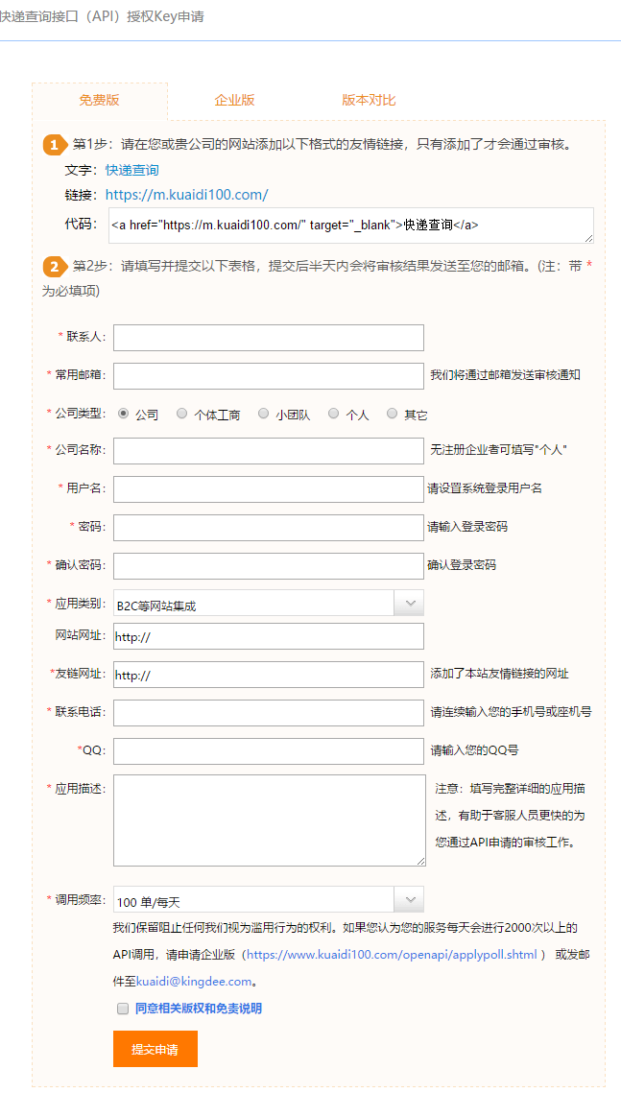Open the 应用类别 dropdown arrow
This screenshot has height=1093, width=621.
coord(409,603)
